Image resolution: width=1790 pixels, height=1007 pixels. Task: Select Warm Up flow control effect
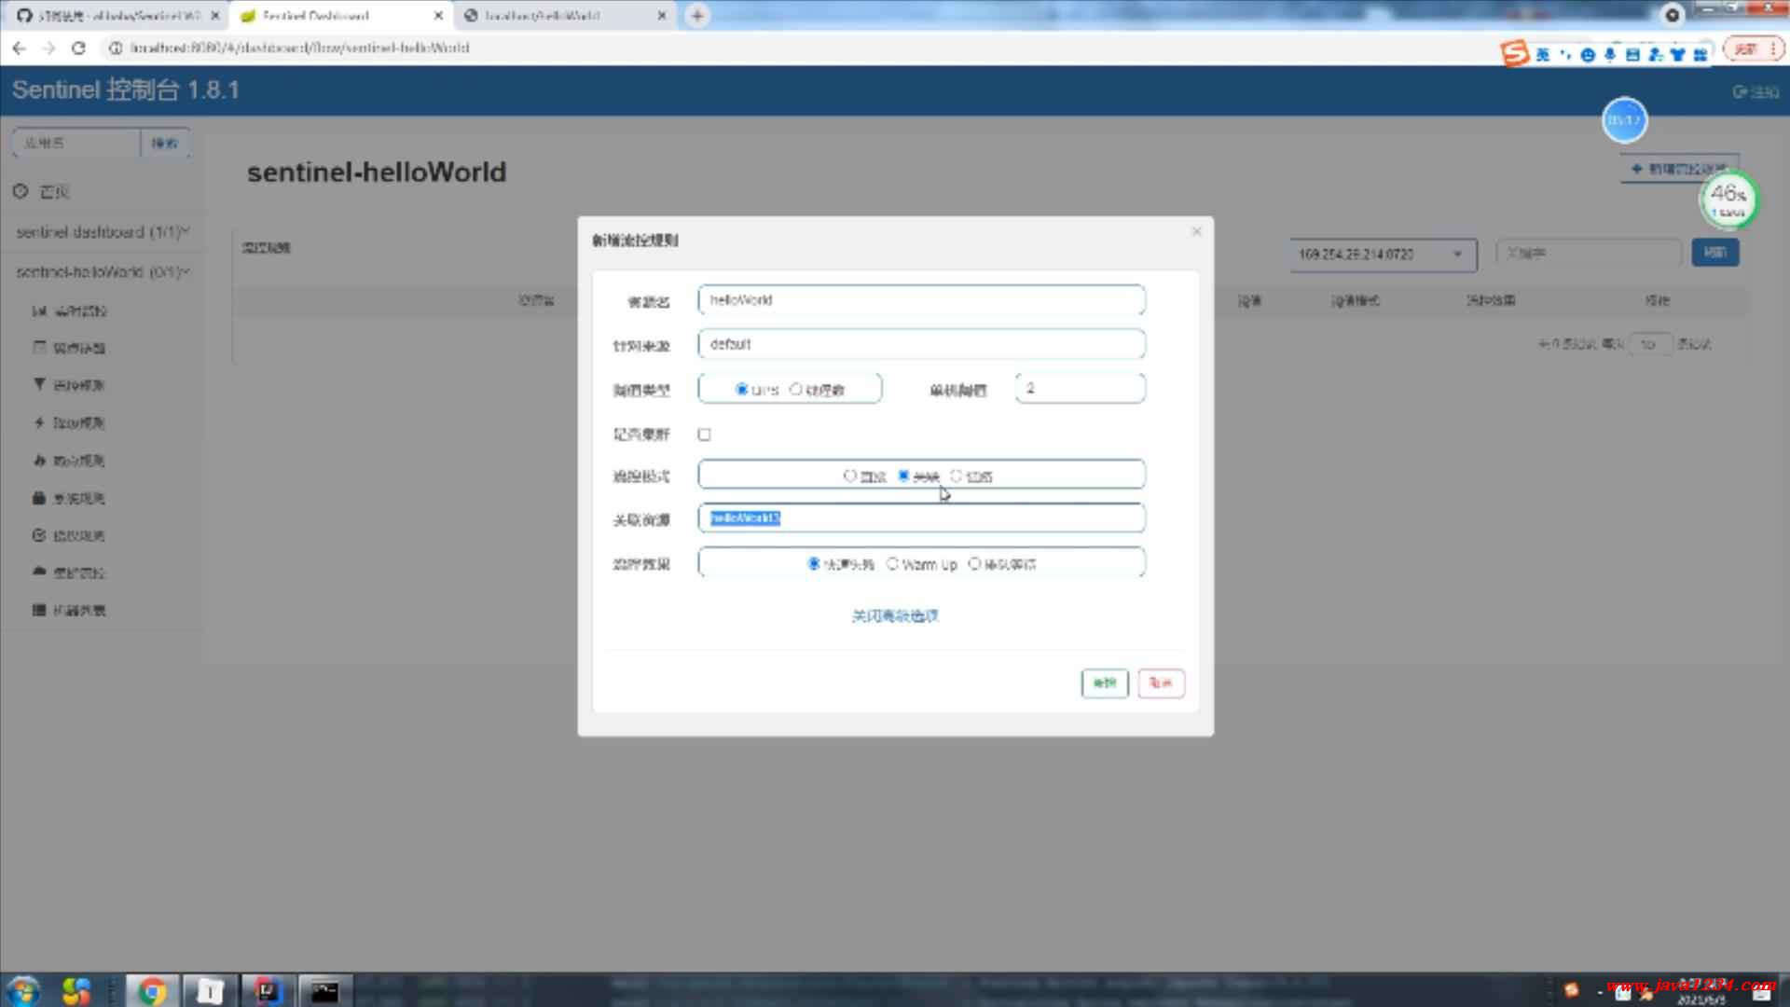(x=892, y=563)
